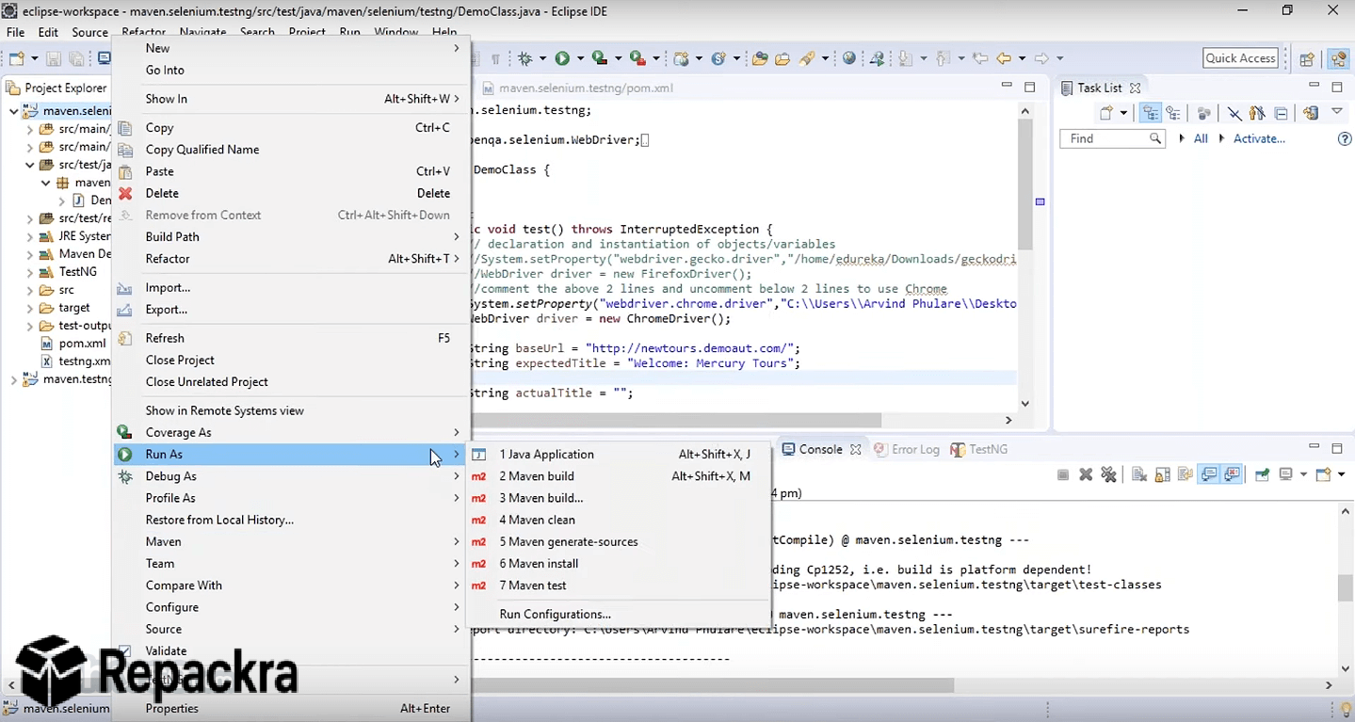This screenshot has width=1355, height=722.
Task: Click the Task List help icon
Action: (1345, 138)
